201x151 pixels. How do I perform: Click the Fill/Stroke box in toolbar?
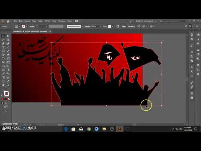[x=6, y=94]
